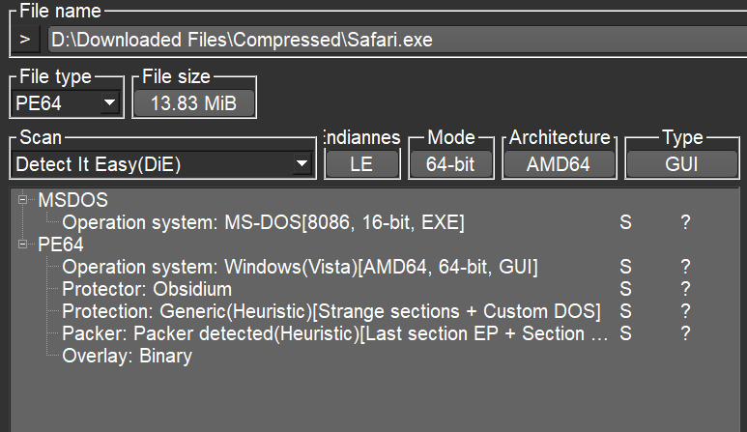Click the AMD64 architecture button
Screen dimensions: 747x432
[559, 164]
